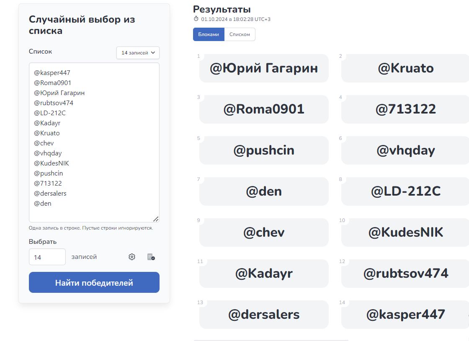Click the @kasper447 result block
This screenshot has width=469, height=341.
(x=405, y=315)
